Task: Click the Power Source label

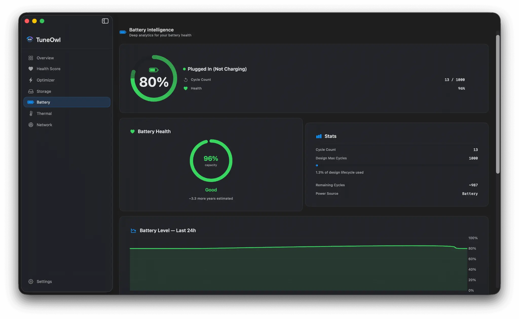Action: 327,194
